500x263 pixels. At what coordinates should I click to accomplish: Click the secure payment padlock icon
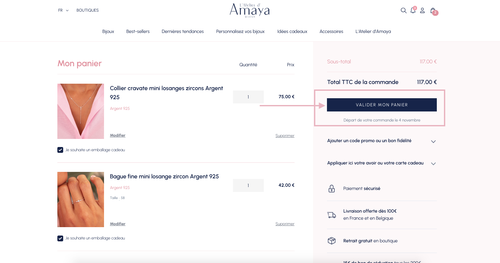331,189
